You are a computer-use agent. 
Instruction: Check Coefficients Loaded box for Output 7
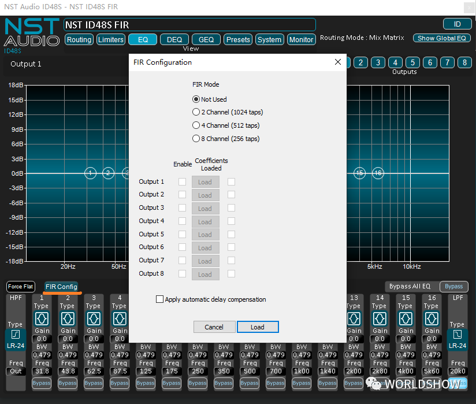click(231, 260)
